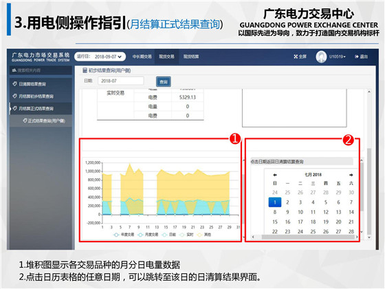Switch to the 现货结算 tab
This screenshot has height=289, width=385.
(191, 56)
